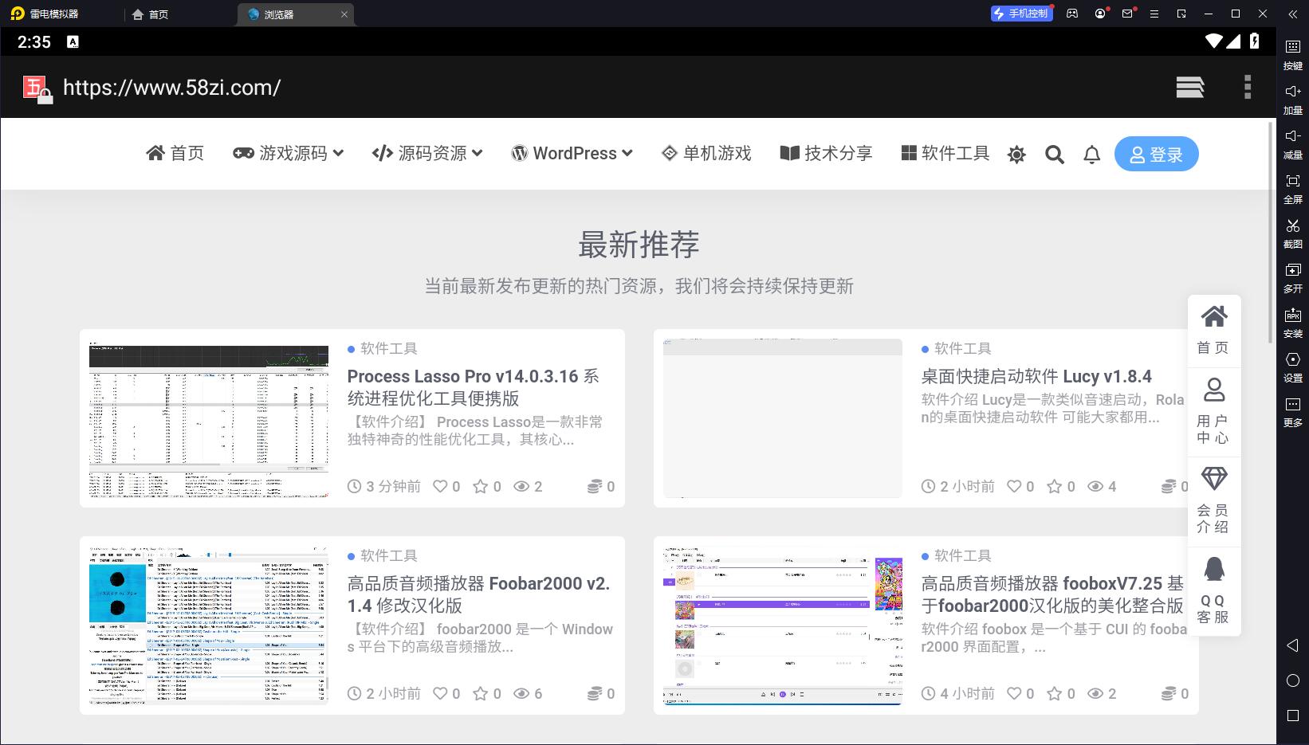Open the Lucy blank thumbnail image
Viewport: 1309px width, 745px height.
(x=783, y=418)
